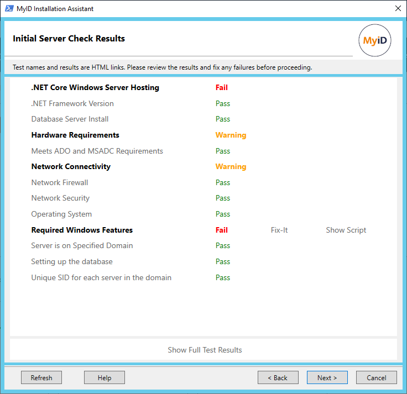
Task: Open the Database Server Install test link
Action: (70, 119)
